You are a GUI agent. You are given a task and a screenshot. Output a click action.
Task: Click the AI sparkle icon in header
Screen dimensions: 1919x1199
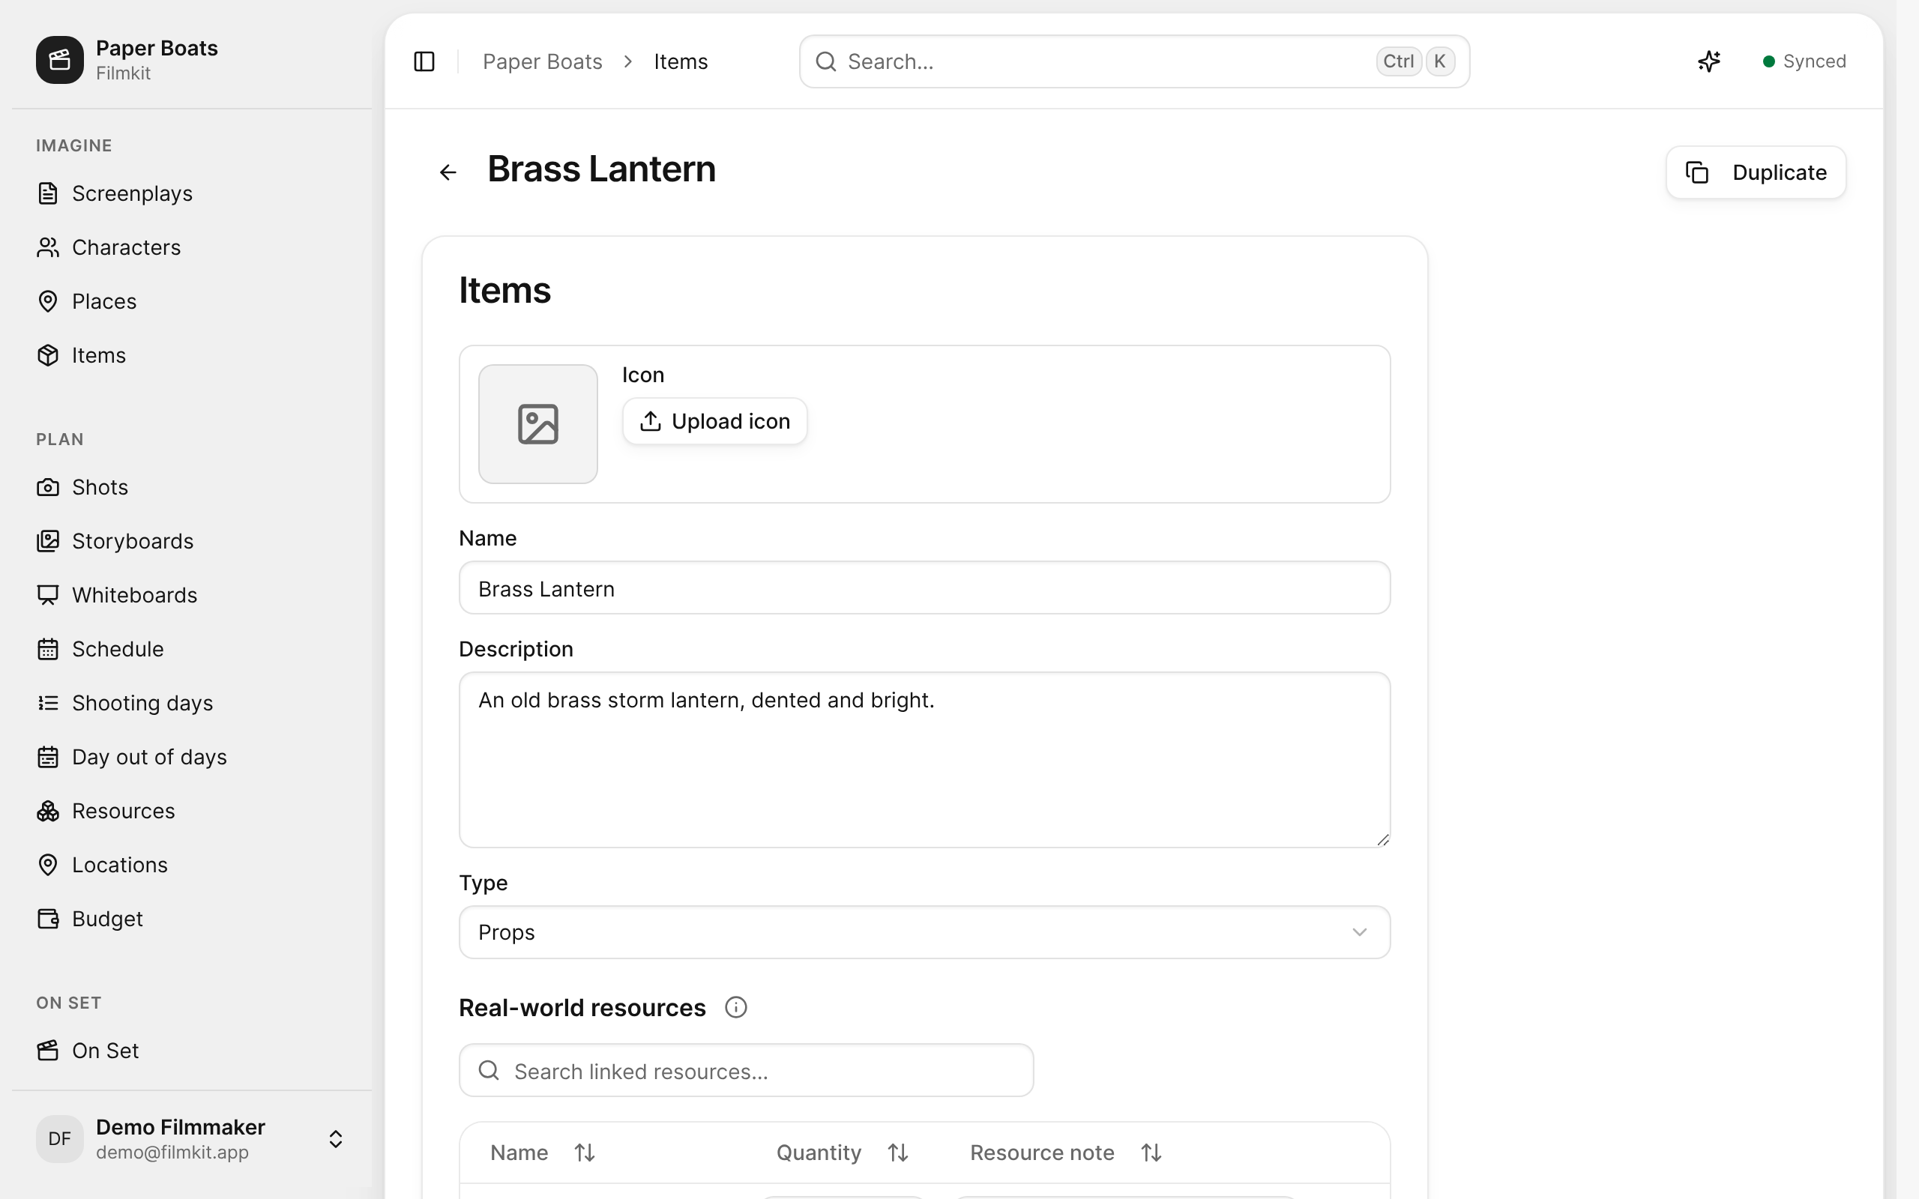1709,61
